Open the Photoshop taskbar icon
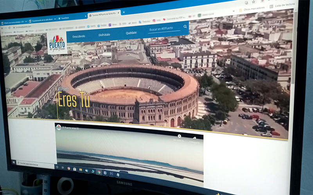 point(112,174)
